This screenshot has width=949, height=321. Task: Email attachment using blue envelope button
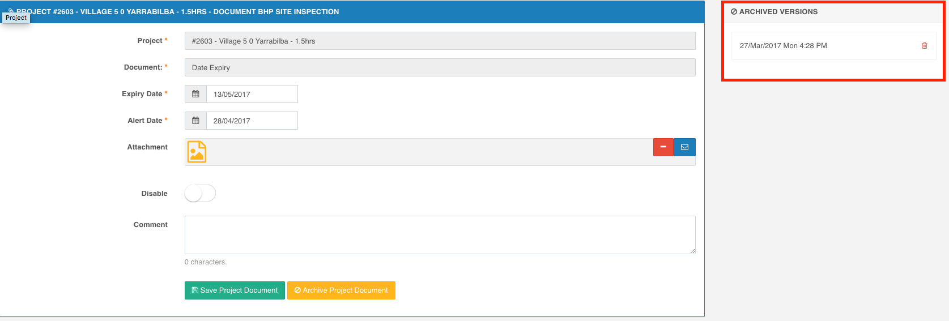pos(684,147)
